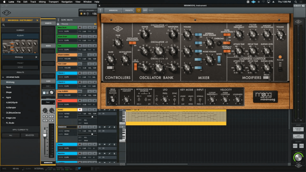Arm record on the PIANO track
The width and height of the screenshot is (306, 172).
click(x=80, y=110)
